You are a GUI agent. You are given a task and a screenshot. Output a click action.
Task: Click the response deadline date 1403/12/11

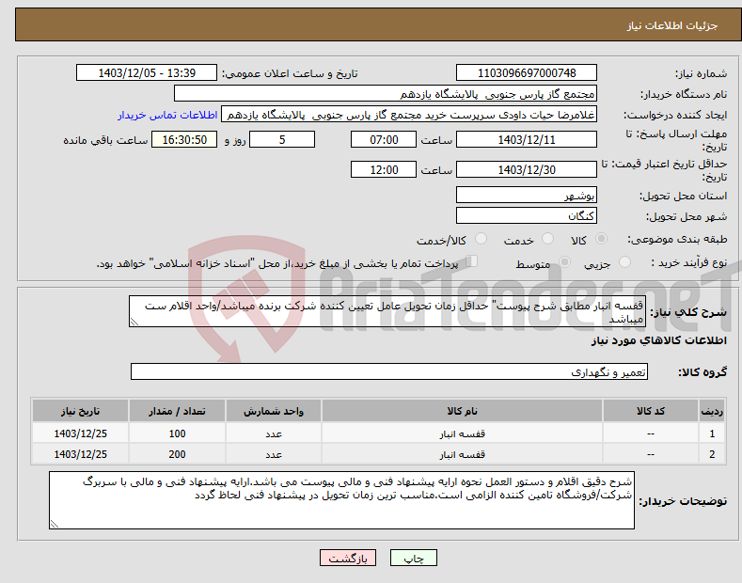(527, 139)
